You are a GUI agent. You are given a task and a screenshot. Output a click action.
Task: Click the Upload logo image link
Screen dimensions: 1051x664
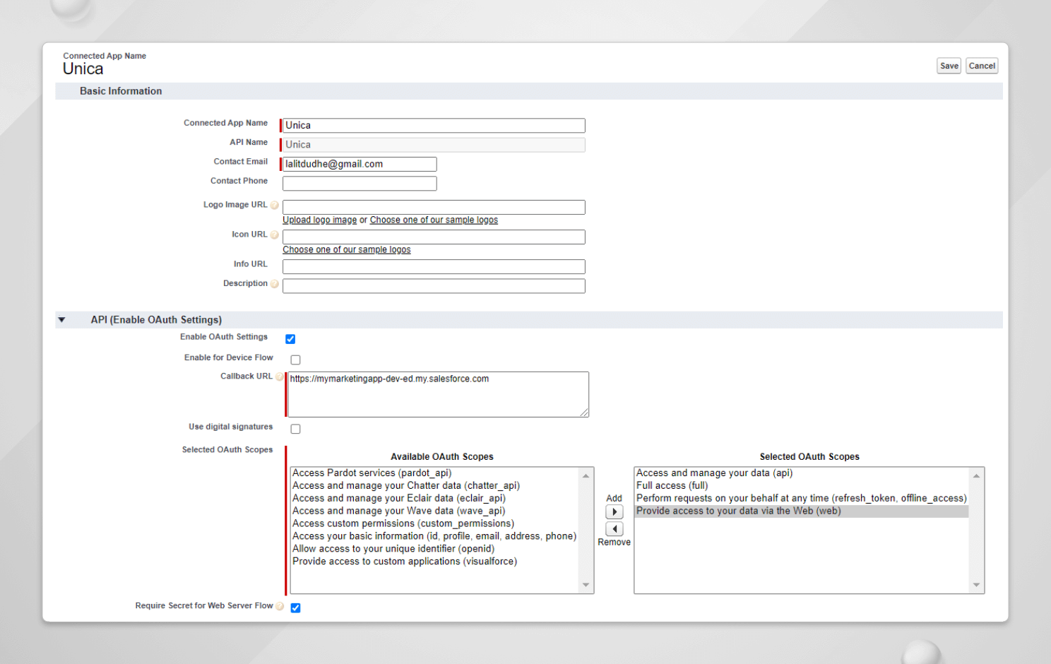(319, 219)
